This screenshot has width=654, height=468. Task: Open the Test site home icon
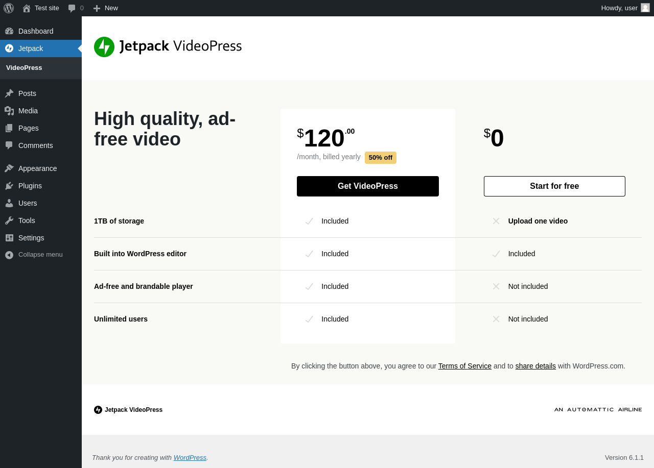coord(27,8)
